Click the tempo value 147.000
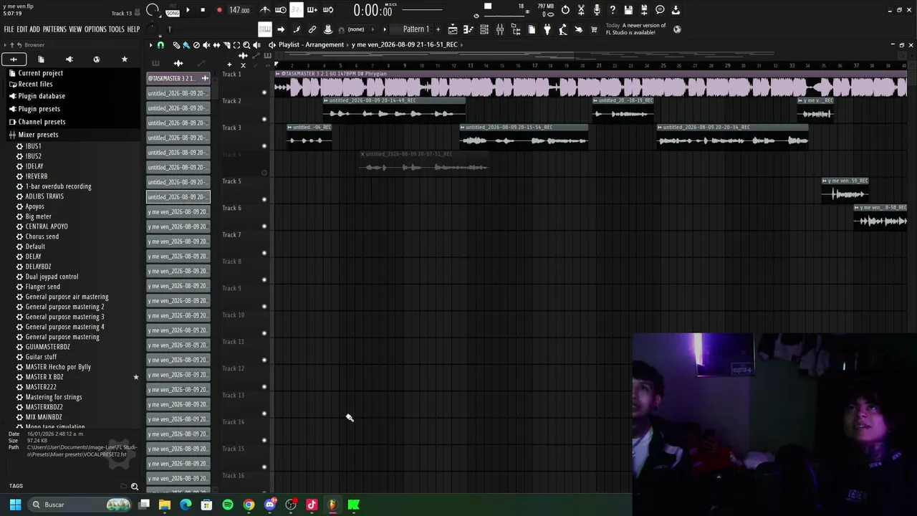This screenshot has width=917, height=516. (239, 10)
